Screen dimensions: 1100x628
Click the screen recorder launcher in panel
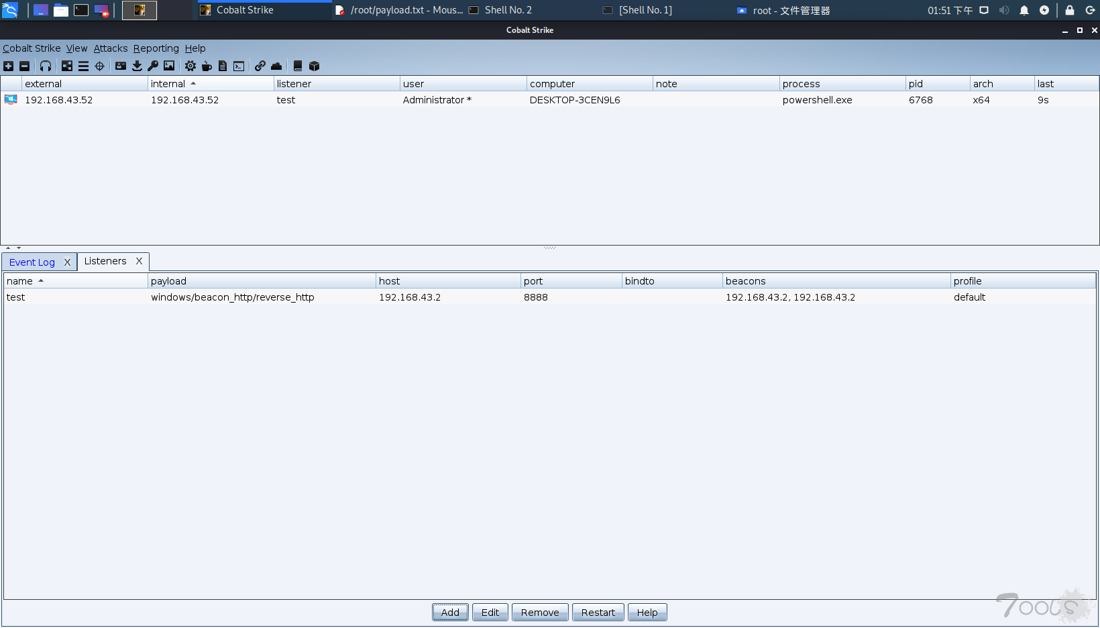[x=101, y=10]
